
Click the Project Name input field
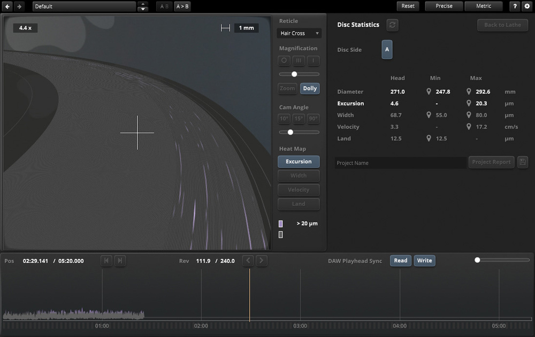pyautogui.click(x=400, y=163)
